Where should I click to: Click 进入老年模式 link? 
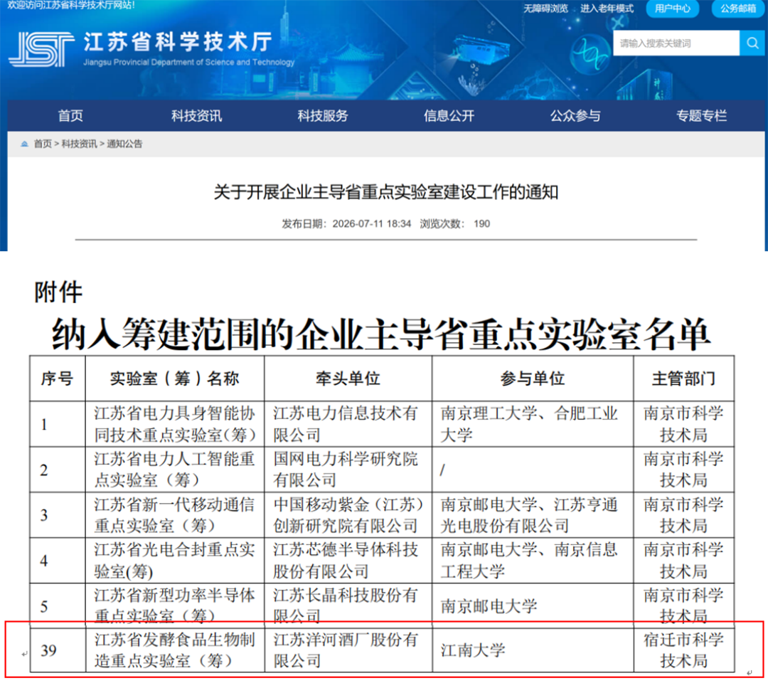pyautogui.click(x=607, y=9)
